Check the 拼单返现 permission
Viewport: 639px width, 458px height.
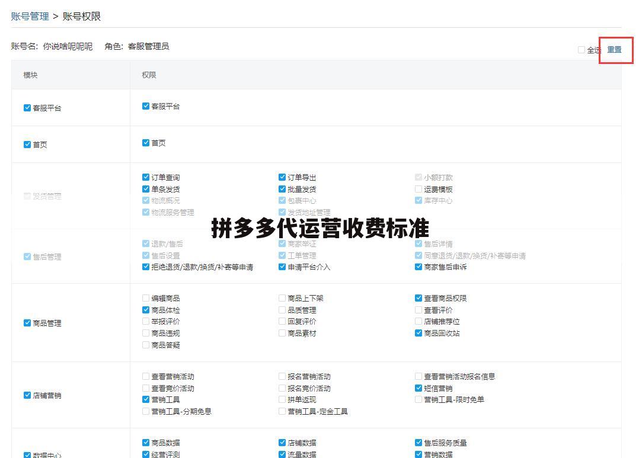pyautogui.click(x=282, y=399)
